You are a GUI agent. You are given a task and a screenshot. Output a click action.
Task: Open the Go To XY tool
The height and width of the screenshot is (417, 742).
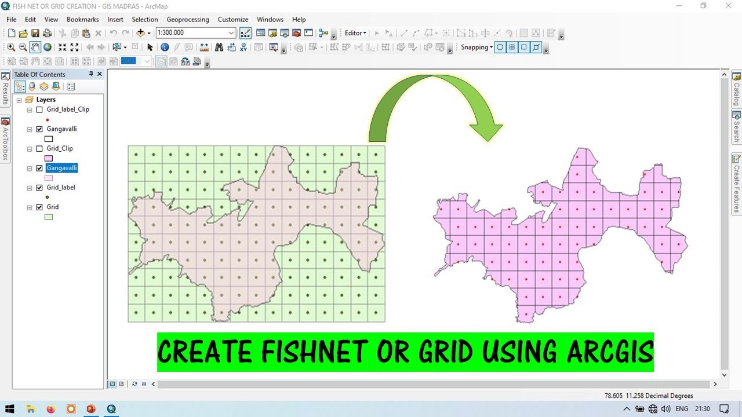pos(243,47)
